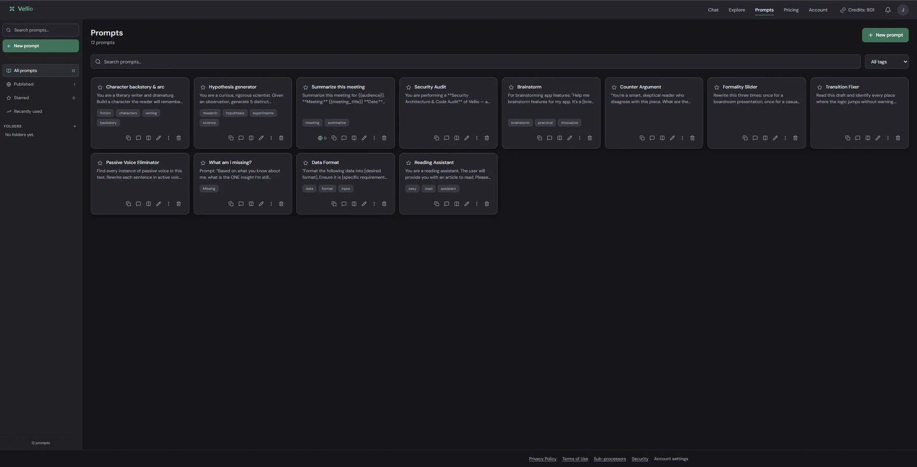Viewport: 917px width, 467px height.
Task: Copy the Hypothesis generator prompt
Action: pos(231,138)
